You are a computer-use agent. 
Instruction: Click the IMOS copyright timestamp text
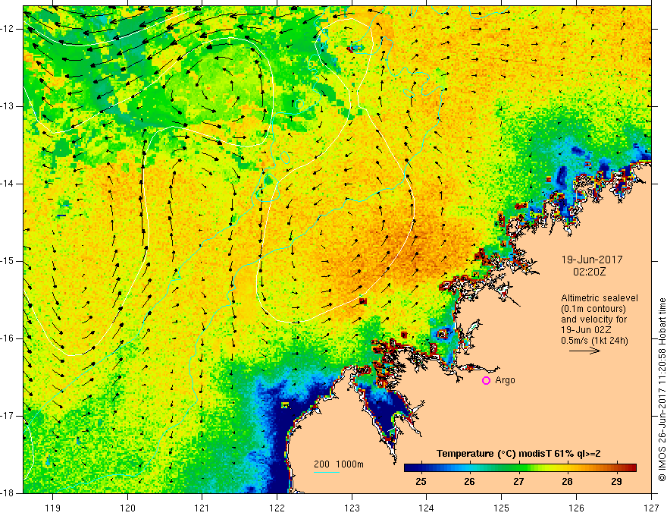tap(662, 389)
